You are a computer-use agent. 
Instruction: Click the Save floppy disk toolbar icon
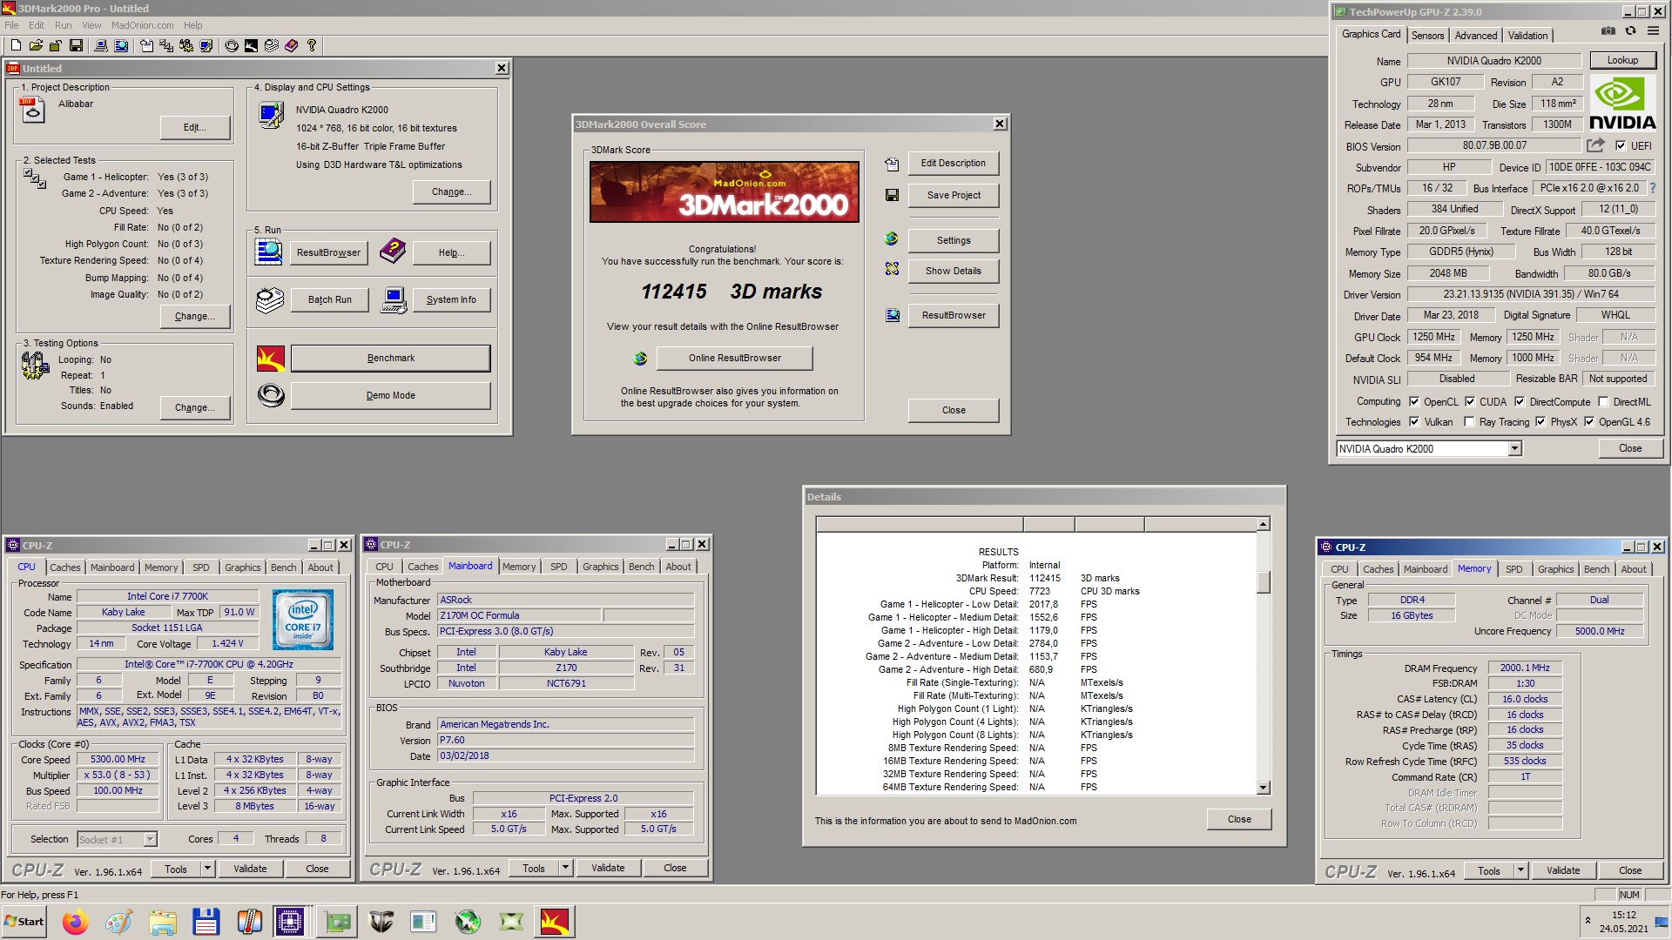pyautogui.click(x=76, y=45)
